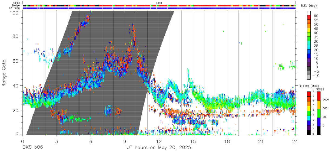The image size is (332, 153).
Task: Click the black bottom segment of the NOISE color bar
Action: click(x=318, y=131)
